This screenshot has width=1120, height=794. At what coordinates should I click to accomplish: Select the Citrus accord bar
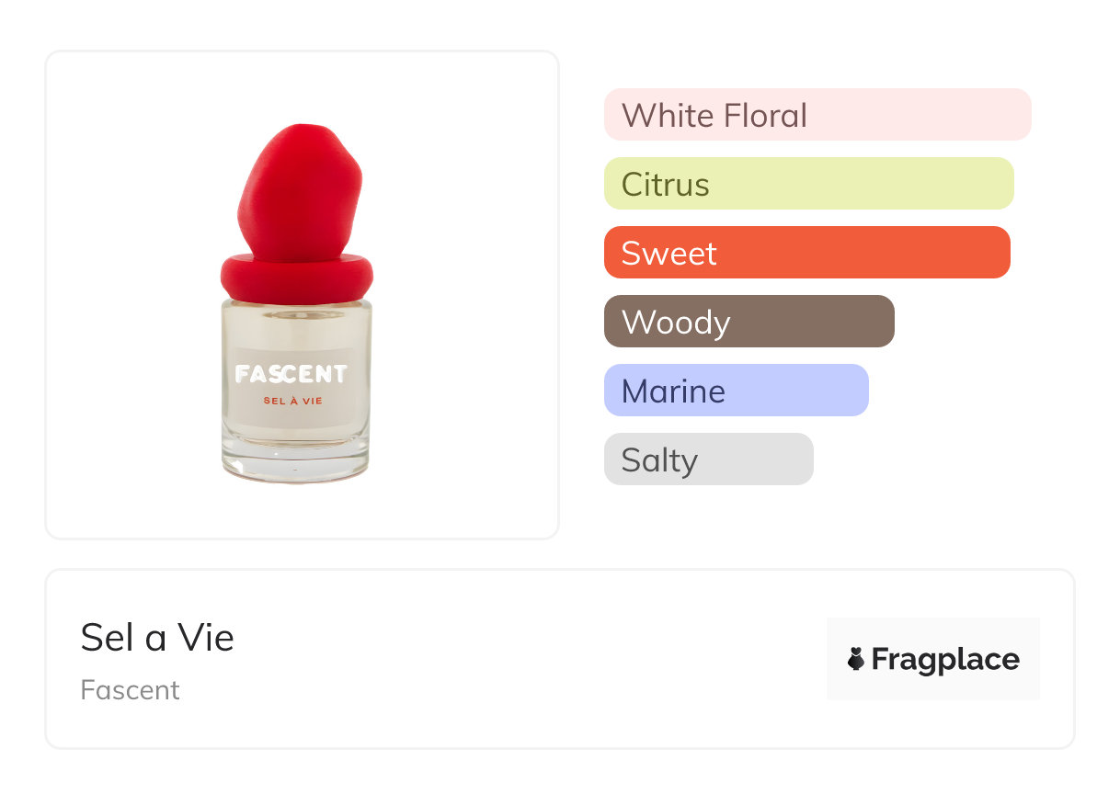[808, 184]
